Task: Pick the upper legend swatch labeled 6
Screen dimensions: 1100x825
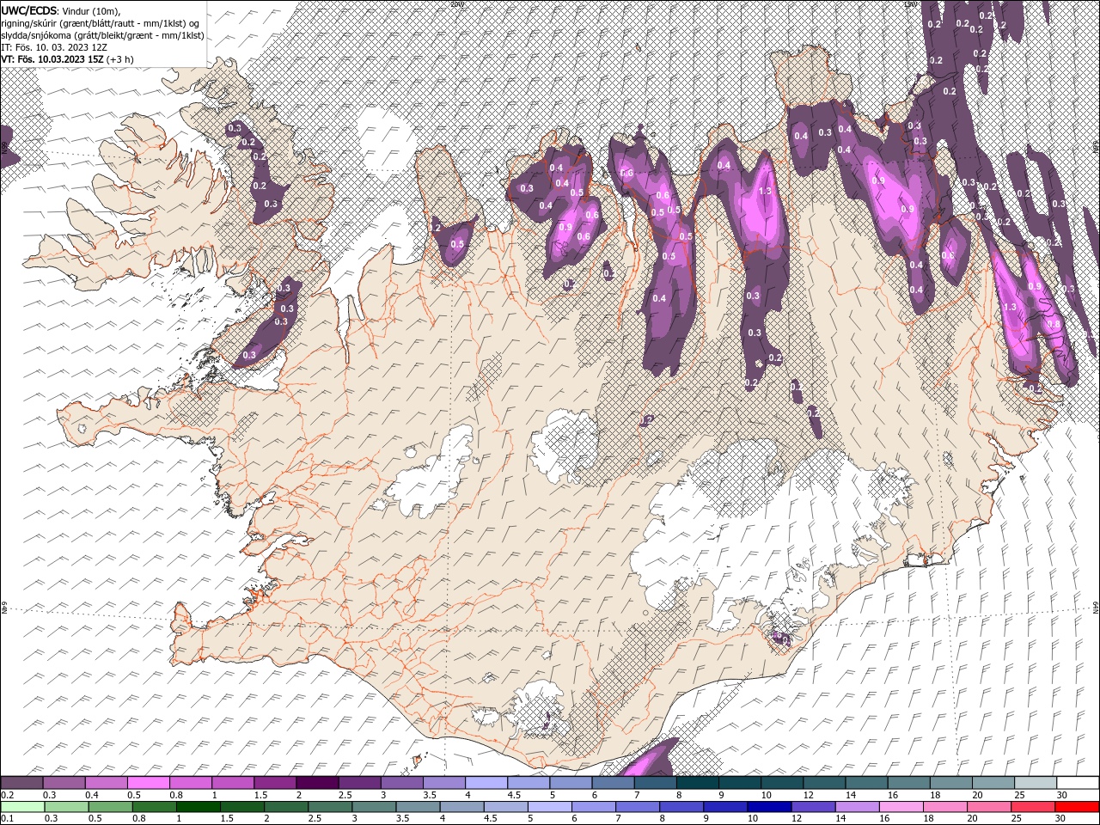Action: 612,782
